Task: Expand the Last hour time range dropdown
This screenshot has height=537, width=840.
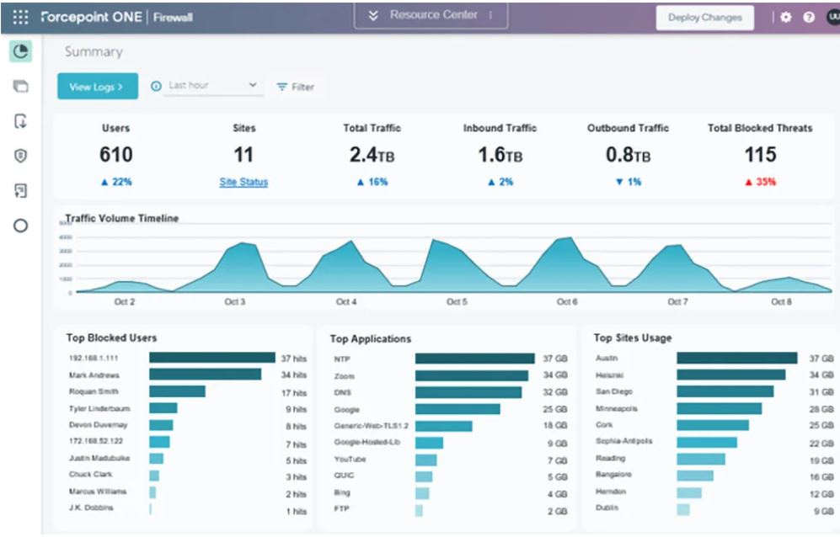Action: [214, 86]
